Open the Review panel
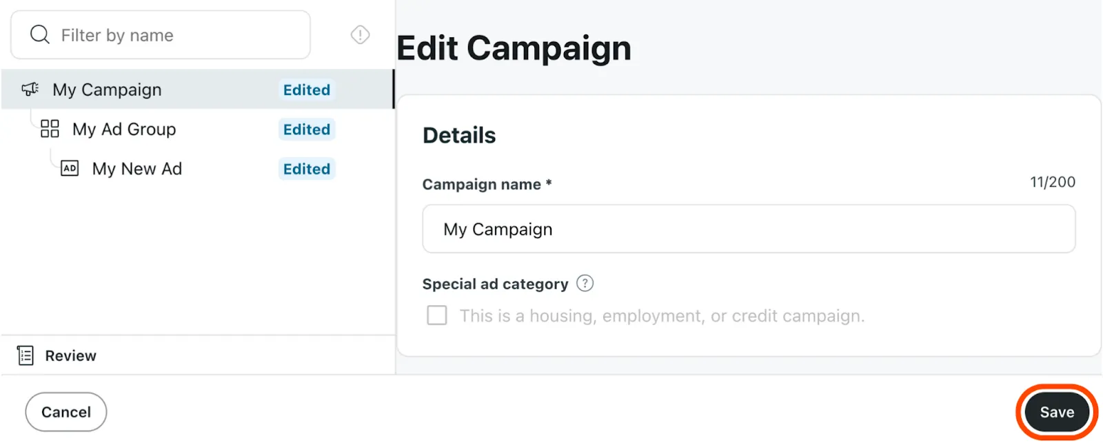 tap(70, 355)
